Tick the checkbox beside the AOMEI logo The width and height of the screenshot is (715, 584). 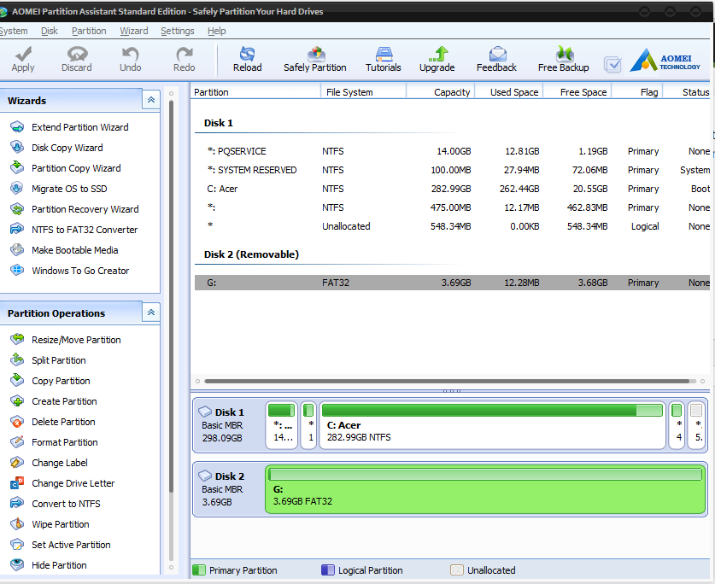click(x=612, y=63)
